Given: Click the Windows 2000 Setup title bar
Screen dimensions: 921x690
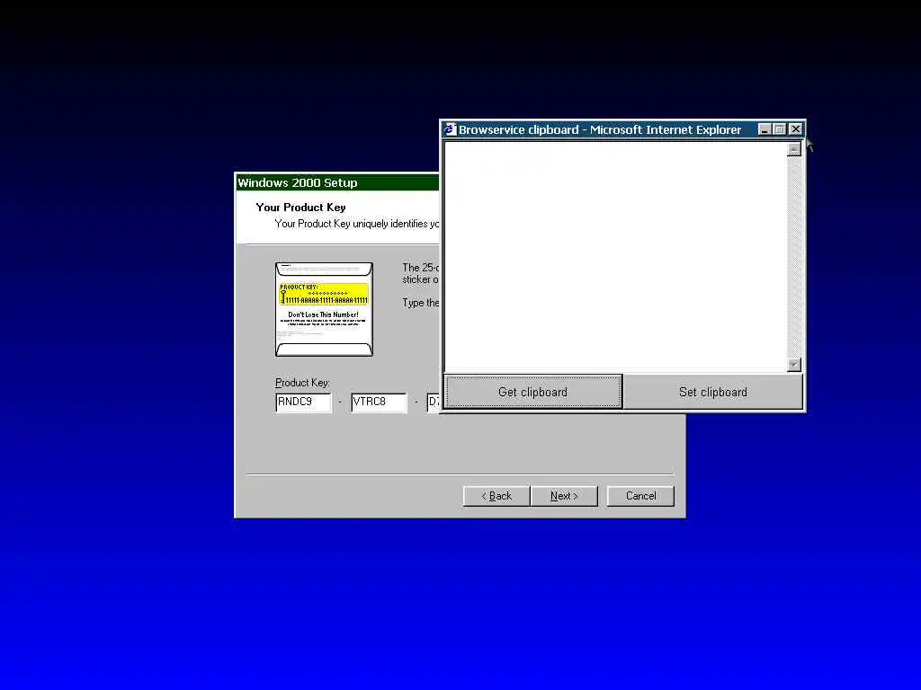Looking at the screenshot, I should [337, 182].
